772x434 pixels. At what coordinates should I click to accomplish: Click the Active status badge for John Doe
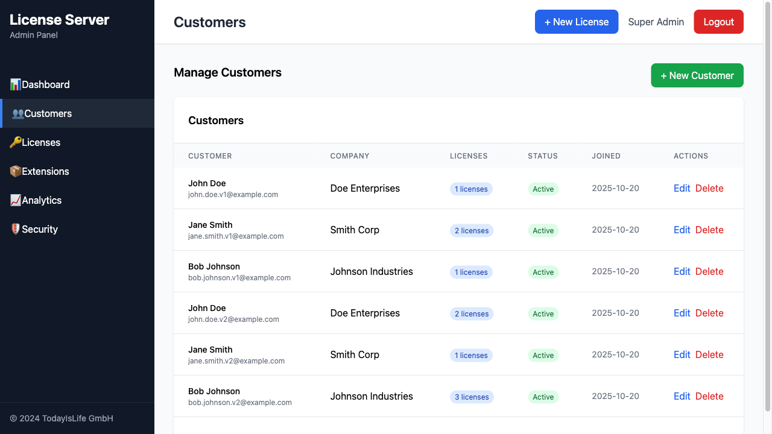[x=543, y=189]
